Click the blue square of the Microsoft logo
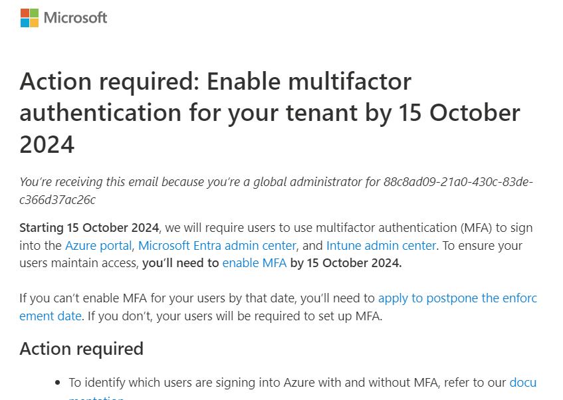 pos(25,23)
